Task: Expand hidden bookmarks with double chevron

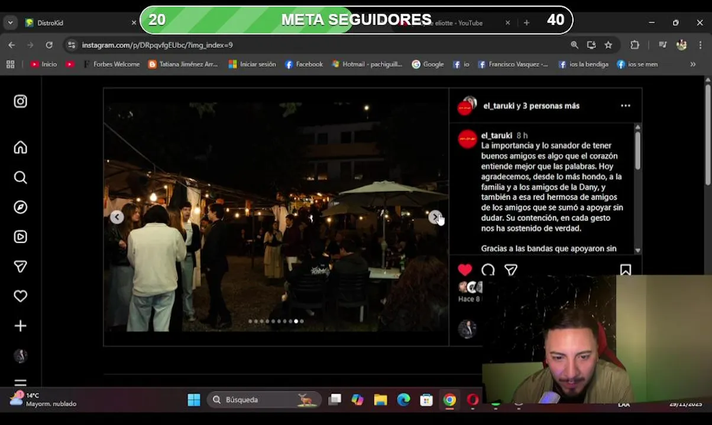Action: tap(692, 64)
